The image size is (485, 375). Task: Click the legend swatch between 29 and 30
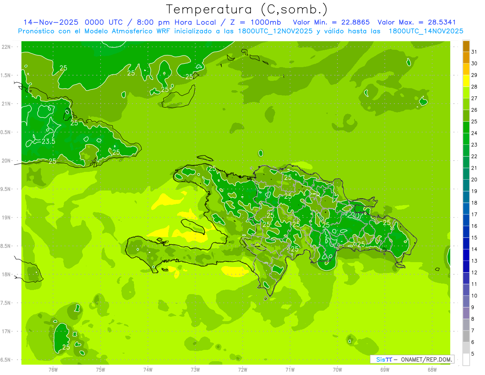pos(466,70)
